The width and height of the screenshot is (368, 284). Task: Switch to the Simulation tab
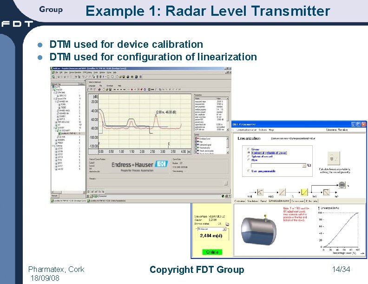[252, 201]
